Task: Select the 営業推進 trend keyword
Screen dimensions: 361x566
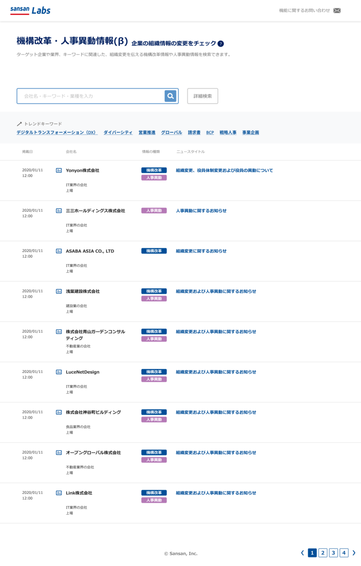Action: (147, 133)
